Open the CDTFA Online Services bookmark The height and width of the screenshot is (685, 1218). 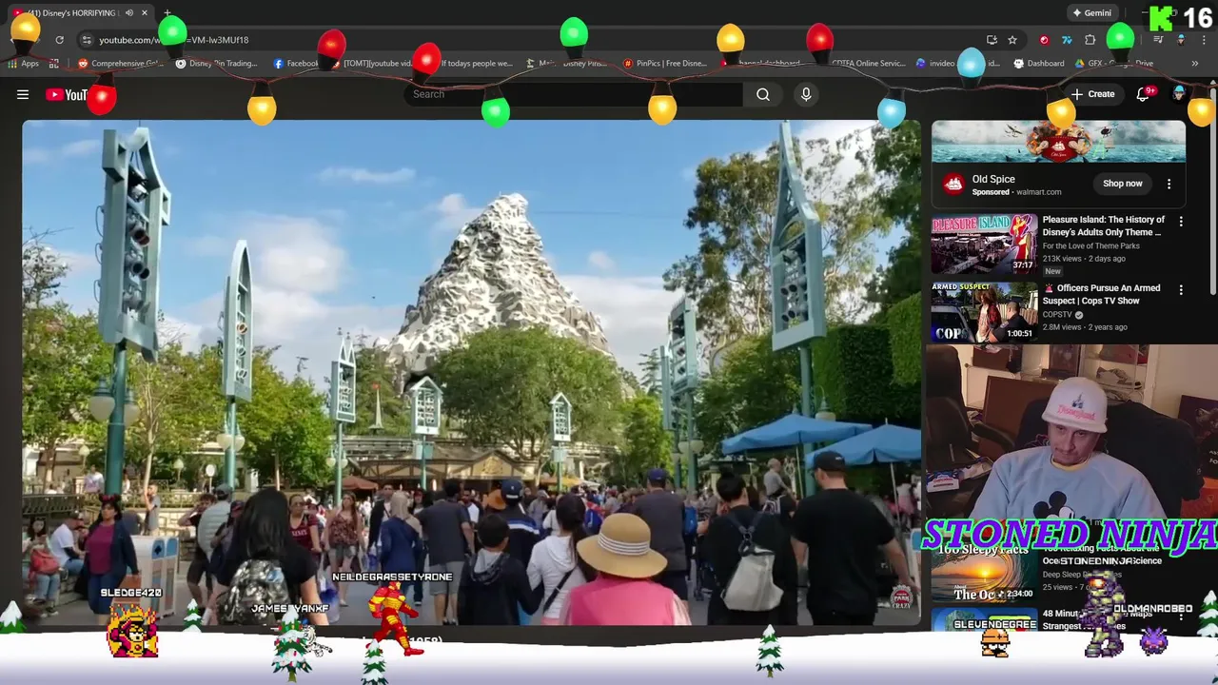(868, 64)
